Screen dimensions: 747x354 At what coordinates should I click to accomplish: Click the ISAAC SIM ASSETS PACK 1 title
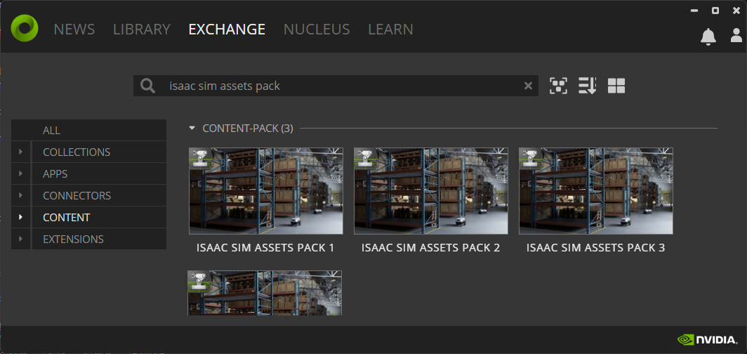[x=265, y=248]
